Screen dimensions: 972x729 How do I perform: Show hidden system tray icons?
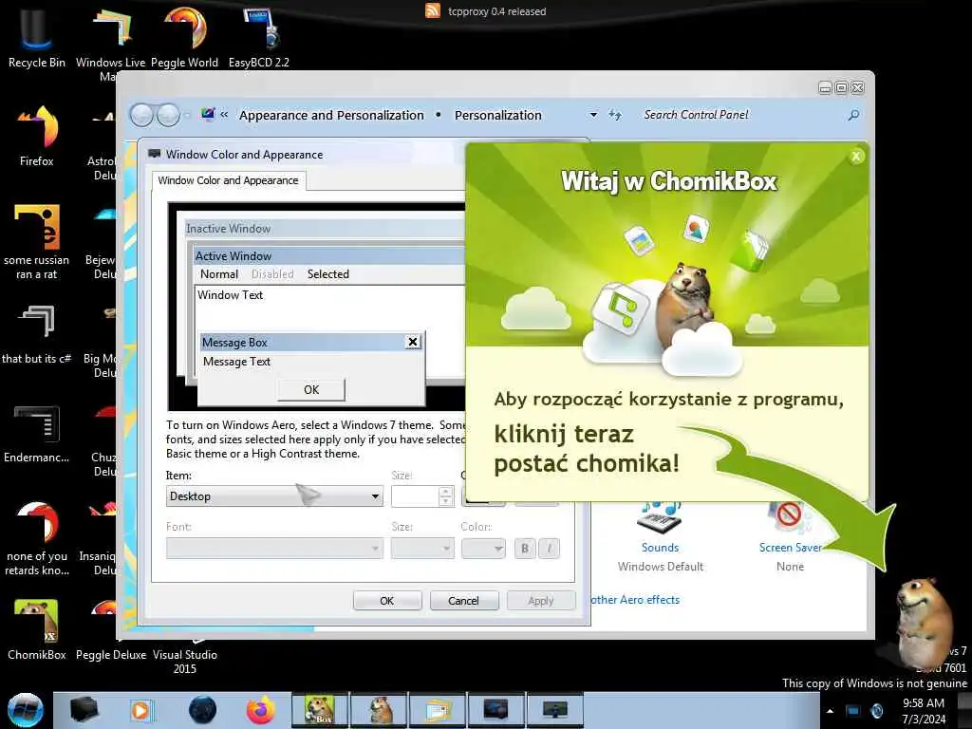[x=830, y=711]
